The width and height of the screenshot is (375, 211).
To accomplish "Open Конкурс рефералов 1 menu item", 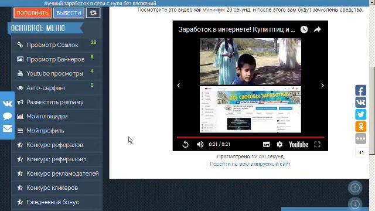I will click(57, 159).
